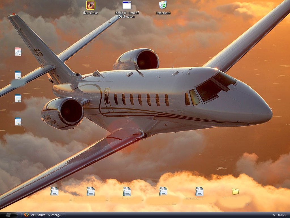Click the taskbar clock showing 00:20
290x218 pixels.
tap(282, 215)
